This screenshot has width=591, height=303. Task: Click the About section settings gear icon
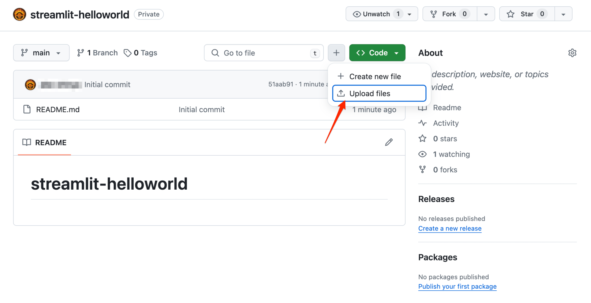(x=572, y=53)
